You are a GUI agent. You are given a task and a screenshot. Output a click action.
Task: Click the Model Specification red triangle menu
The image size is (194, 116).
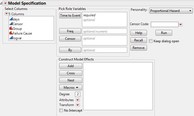point(5,3)
